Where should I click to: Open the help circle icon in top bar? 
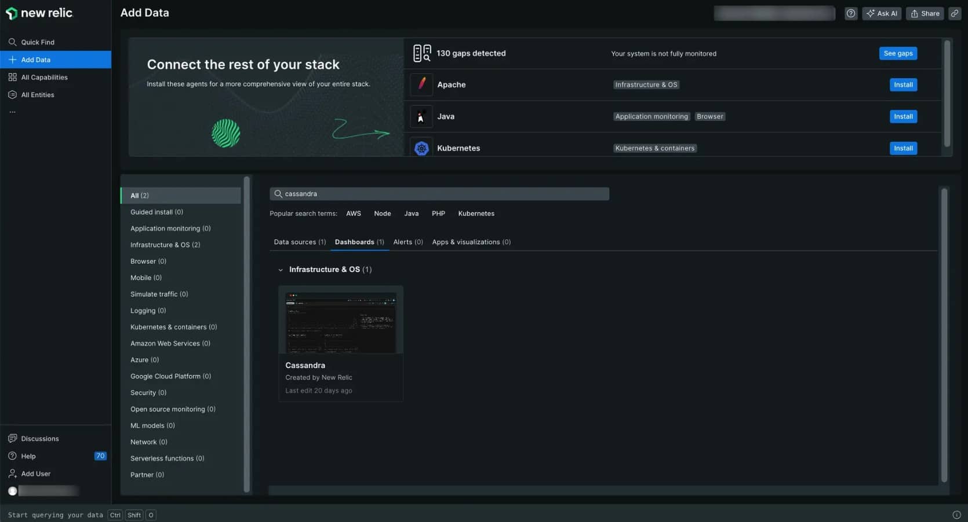(850, 13)
